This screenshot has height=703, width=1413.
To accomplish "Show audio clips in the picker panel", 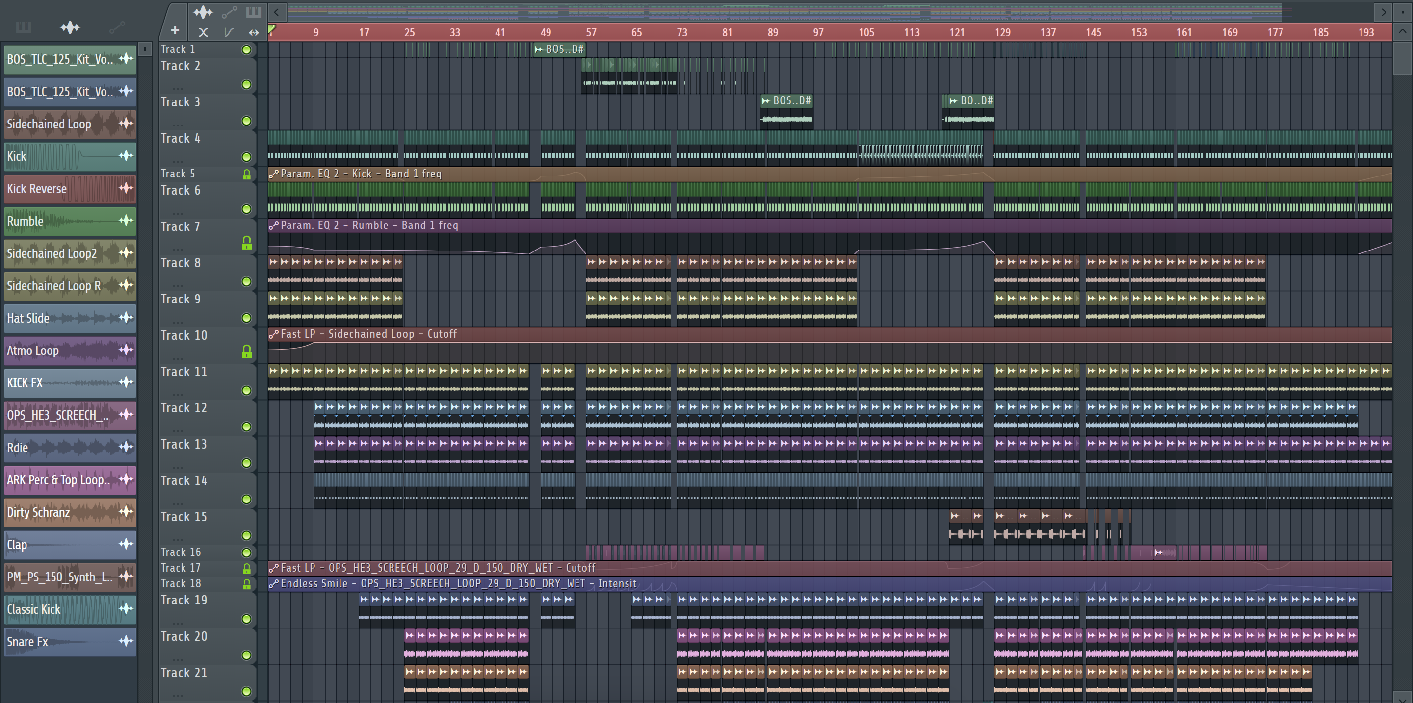I will coord(70,27).
